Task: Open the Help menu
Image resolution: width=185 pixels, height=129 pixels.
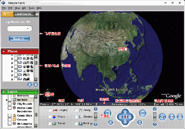Action: (x=39, y=8)
